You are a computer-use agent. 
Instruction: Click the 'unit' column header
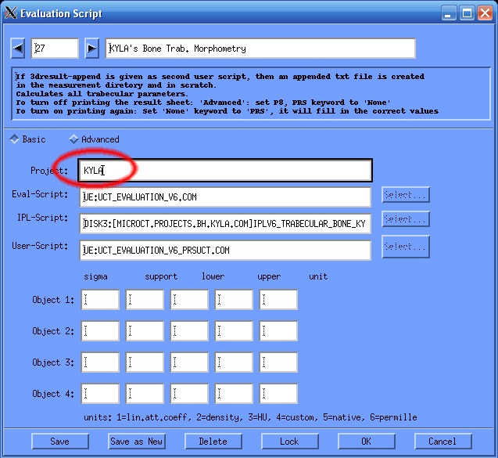tap(318, 276)
